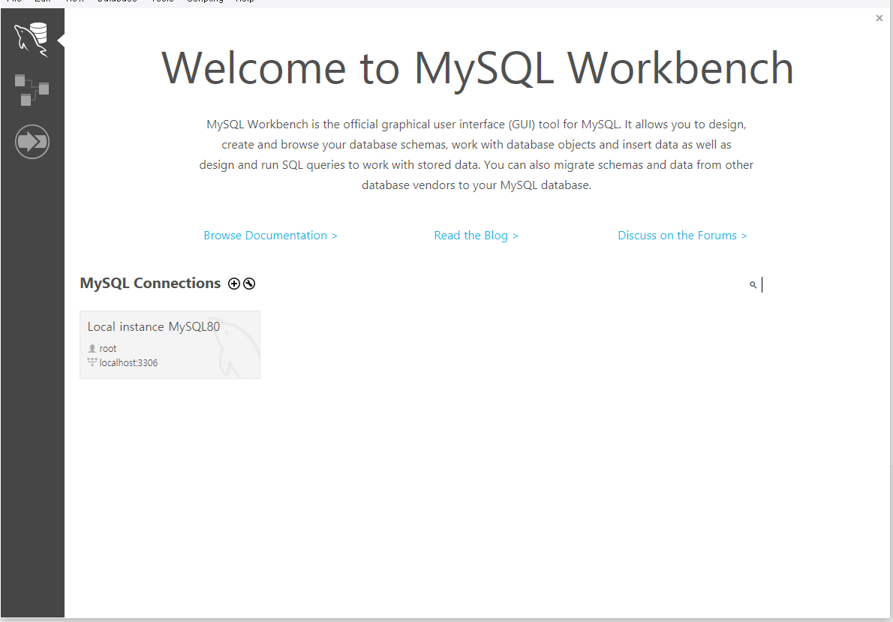The height and width of the screenshot is (622, 893).
Task: Open the Read the Blog link
Action: click(x=476, y=236)
